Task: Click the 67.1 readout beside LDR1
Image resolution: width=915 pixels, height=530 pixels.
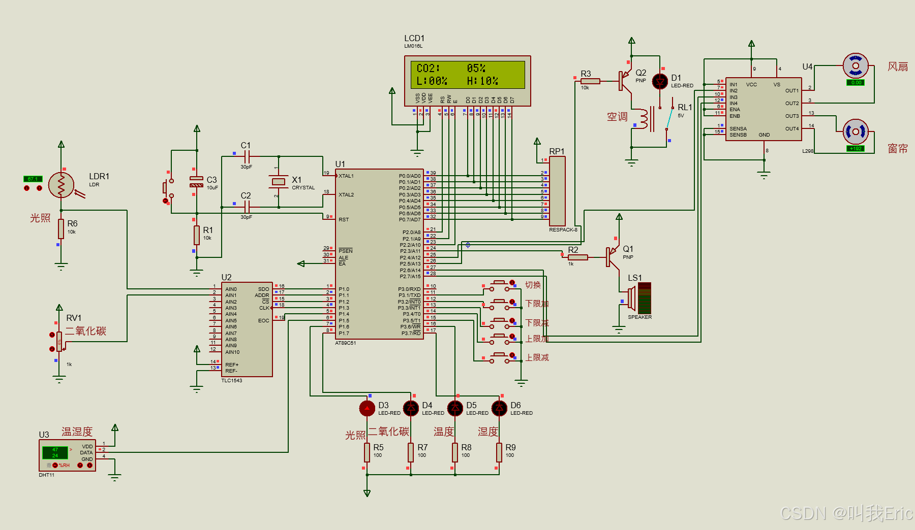Action: [x=33, y=179]
